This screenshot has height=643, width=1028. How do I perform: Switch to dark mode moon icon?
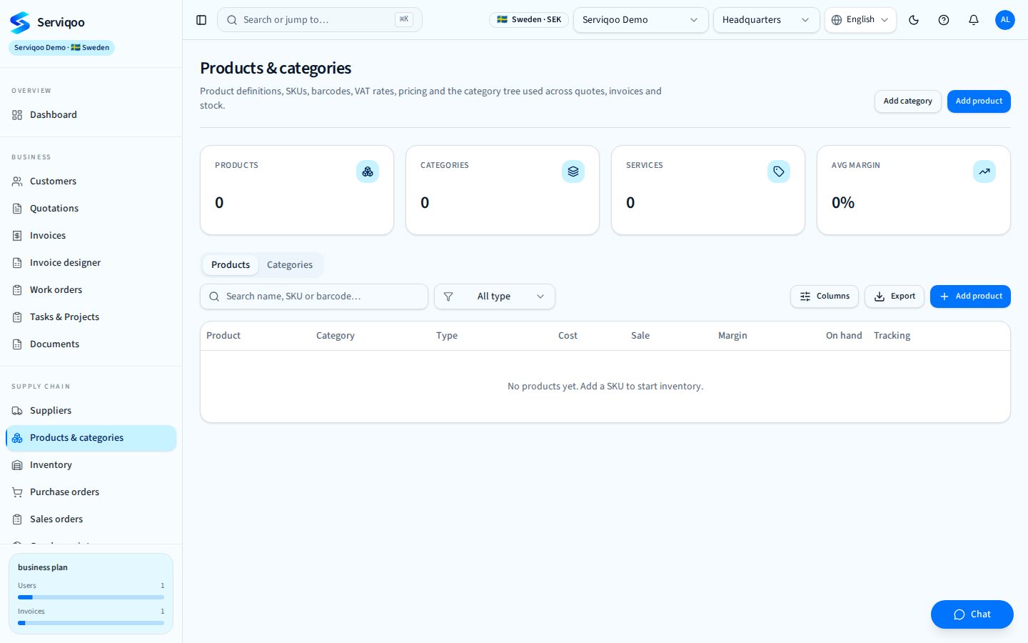pyautogui.click(x=914, y=20)
